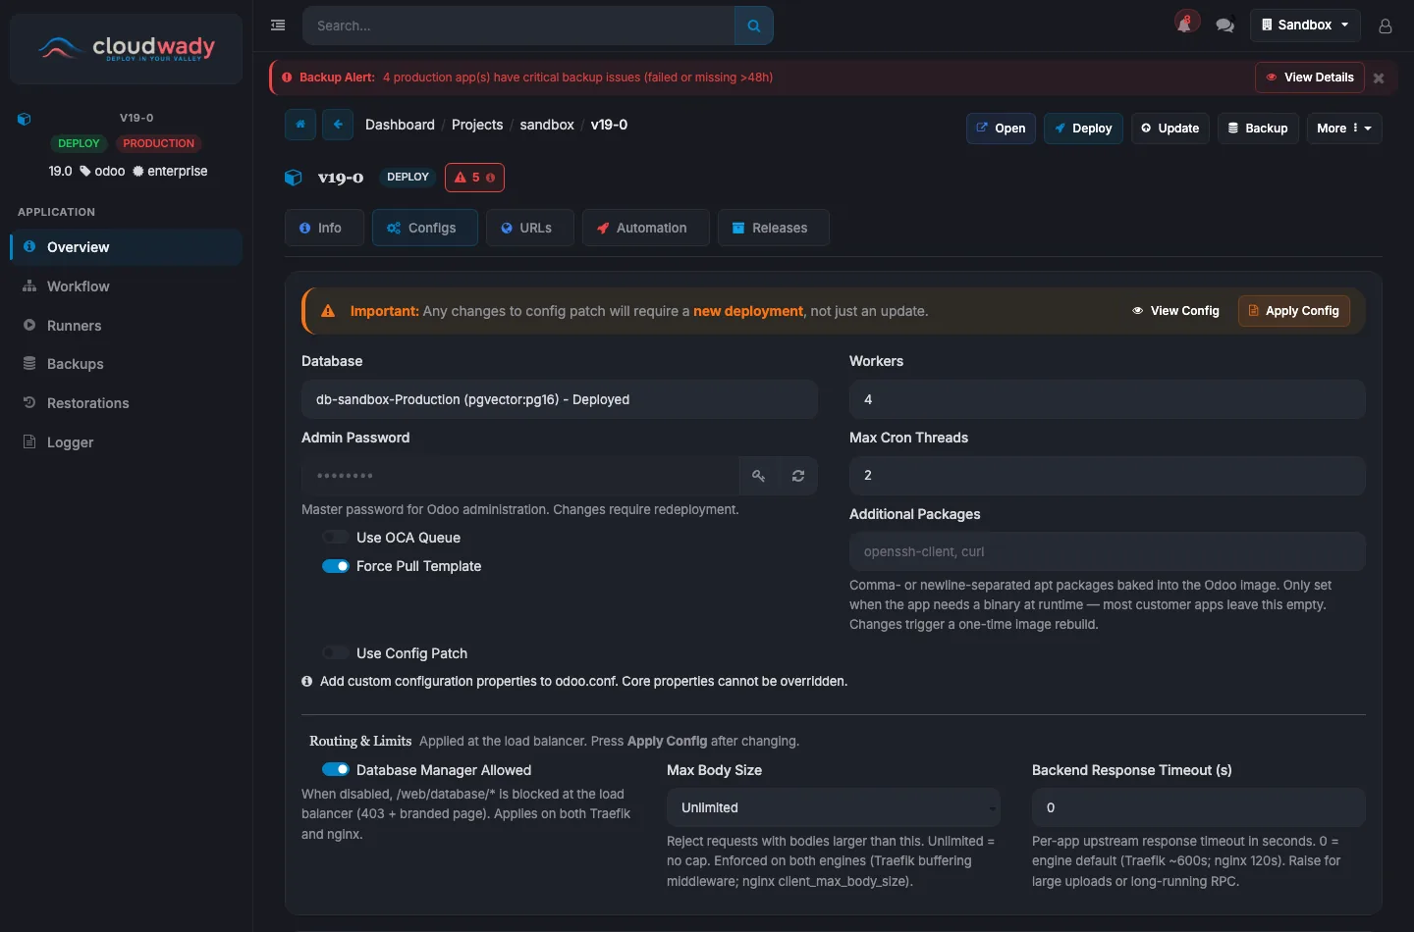Open Workflow in the sidebar
This screenshot has width=1414, height=932.
(126, 286)
